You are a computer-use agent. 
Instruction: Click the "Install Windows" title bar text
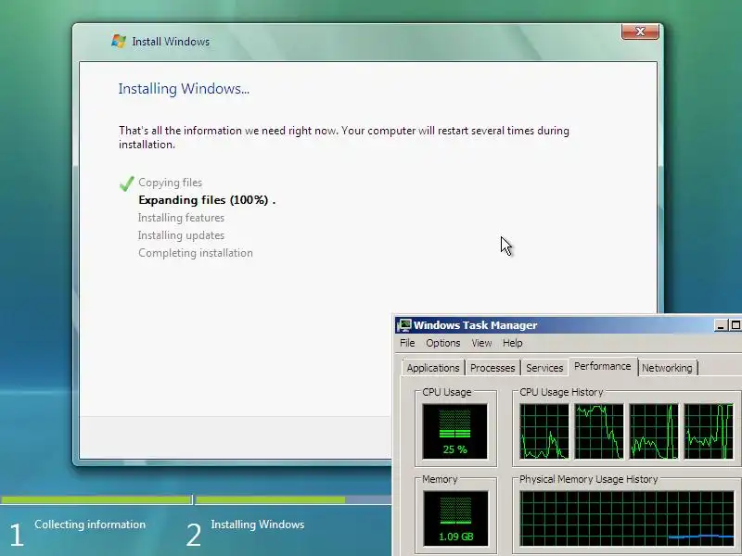[x=171, y=42]
